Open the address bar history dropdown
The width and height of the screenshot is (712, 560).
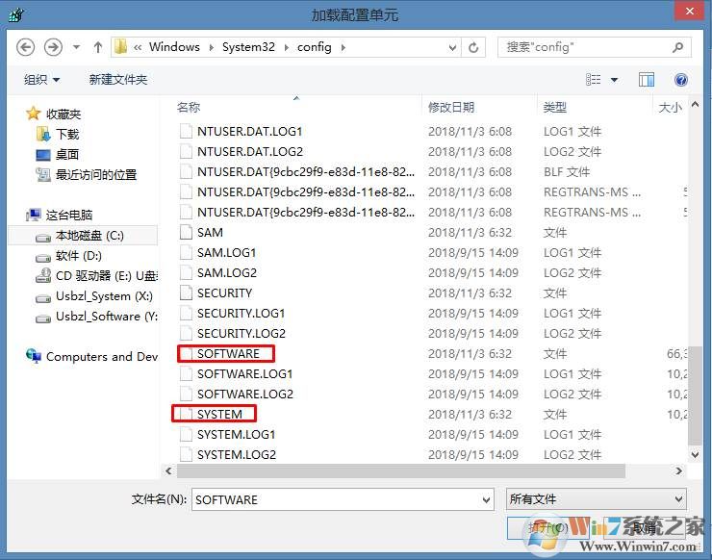point(452,47)
